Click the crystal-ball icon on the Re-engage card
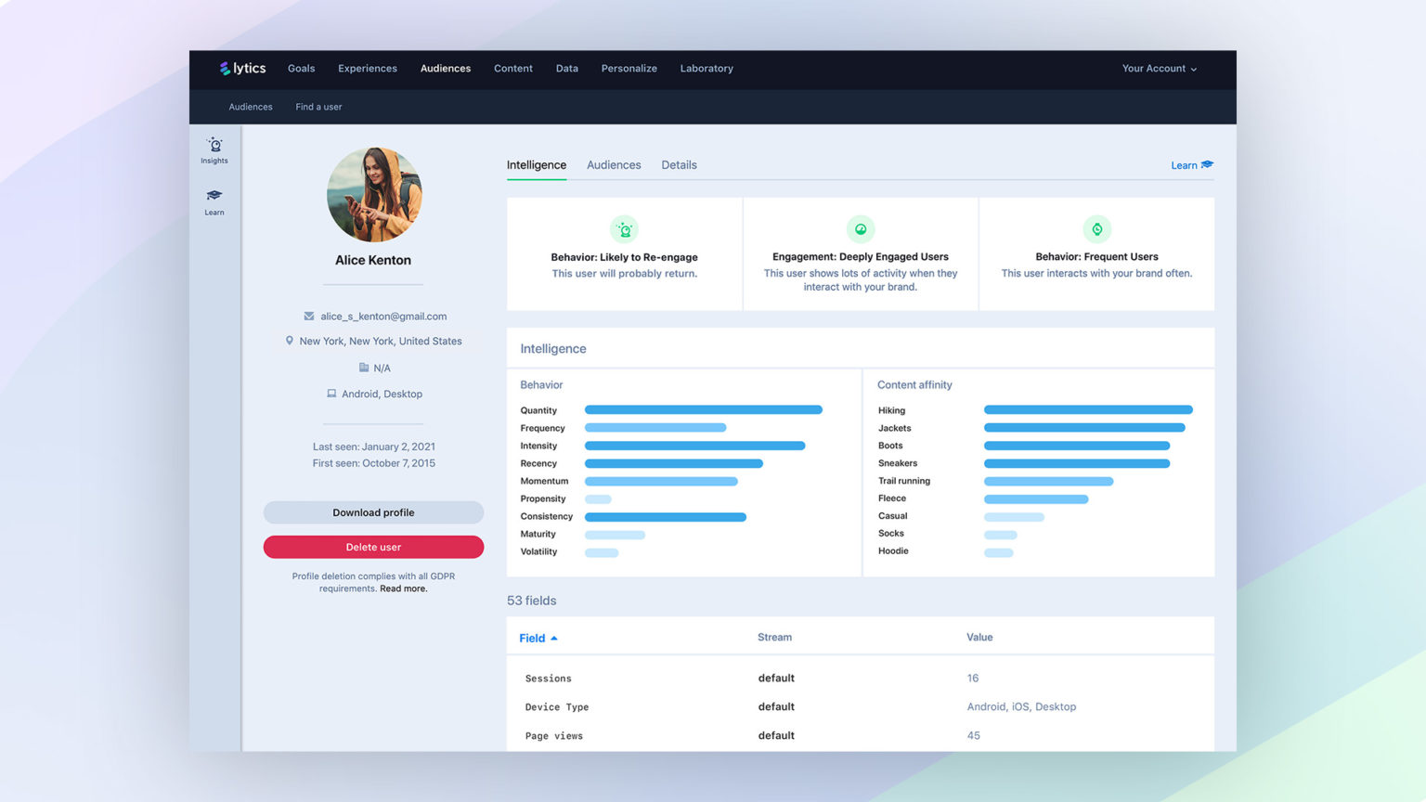1426x802 pixels. coord(623,228)
